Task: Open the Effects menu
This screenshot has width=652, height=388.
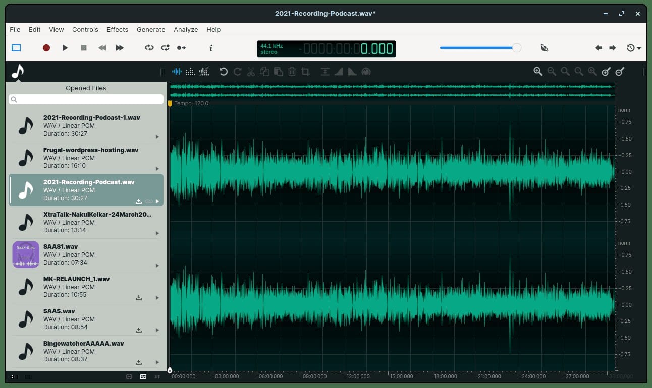Action: click(118, 29)
